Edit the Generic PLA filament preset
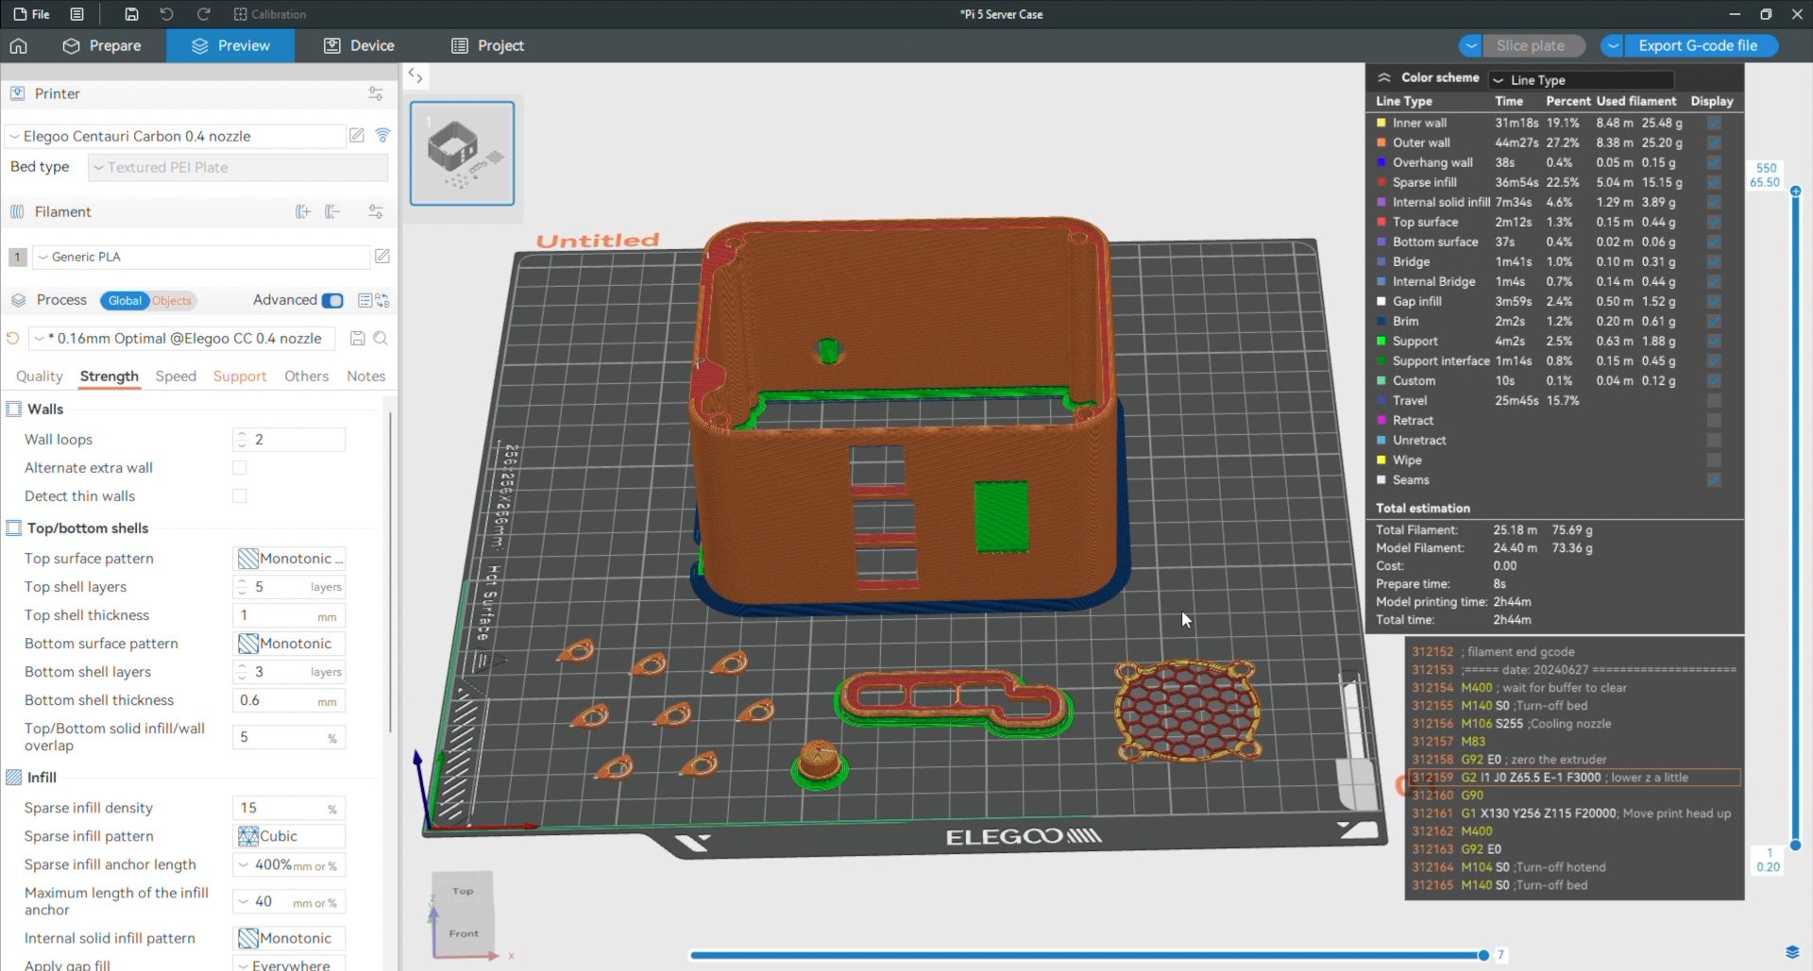Viewport: 1813px width, 971px height. [382, 257]
